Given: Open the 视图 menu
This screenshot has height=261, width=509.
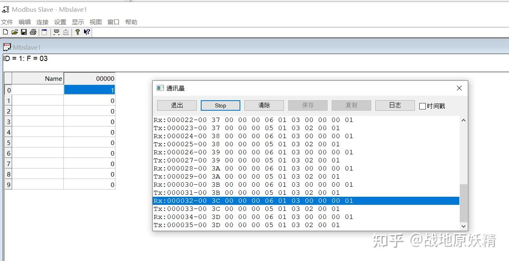Looking at the screenshot, I should [x=96, y=22].
